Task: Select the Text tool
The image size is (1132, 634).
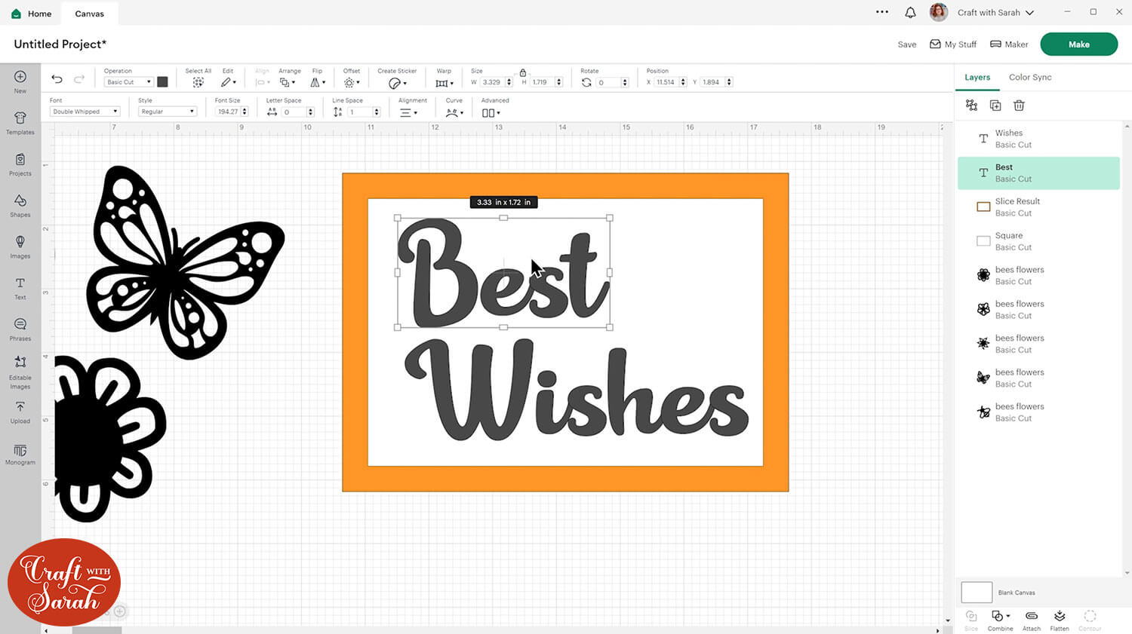Action: [20, 287]
